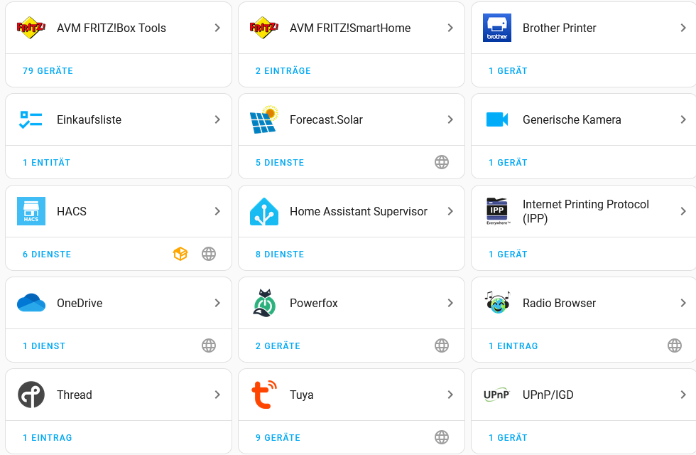Image resolution: width=696 pixels, height=455 pixels.
Task: Click the AVM FRITZ!Box Tools logo icon
Action: [x=31, y=28]
